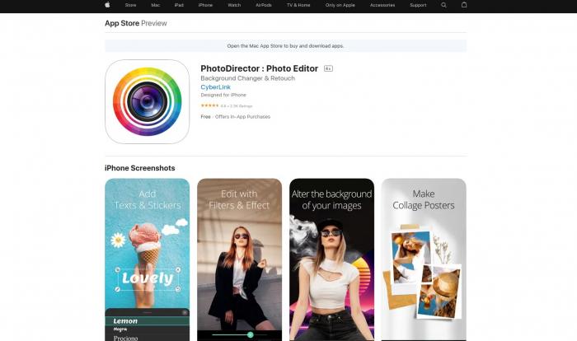Open the Store menu item
The image size is (577, 341).
[130, 5]
